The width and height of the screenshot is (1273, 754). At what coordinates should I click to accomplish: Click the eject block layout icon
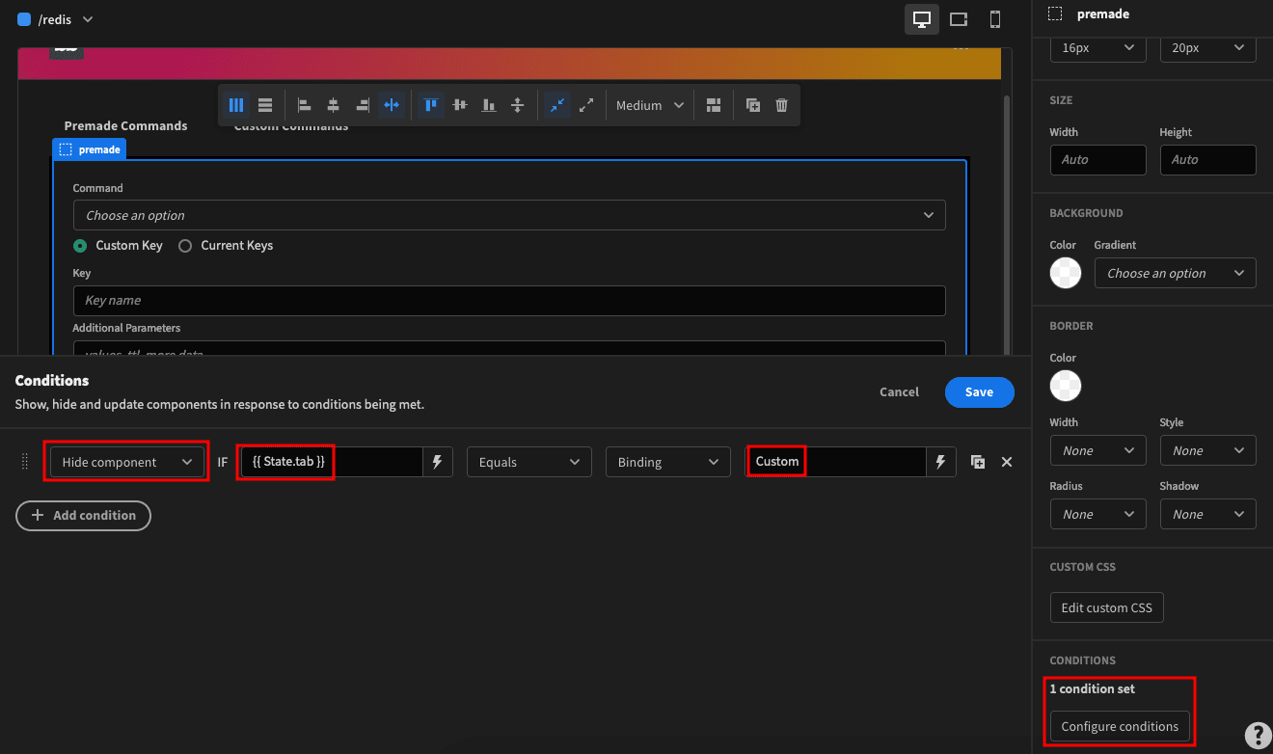point(714,105)
